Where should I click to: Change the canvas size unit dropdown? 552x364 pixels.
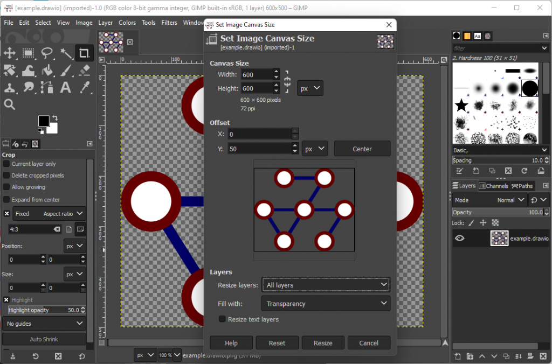[310, 88]
